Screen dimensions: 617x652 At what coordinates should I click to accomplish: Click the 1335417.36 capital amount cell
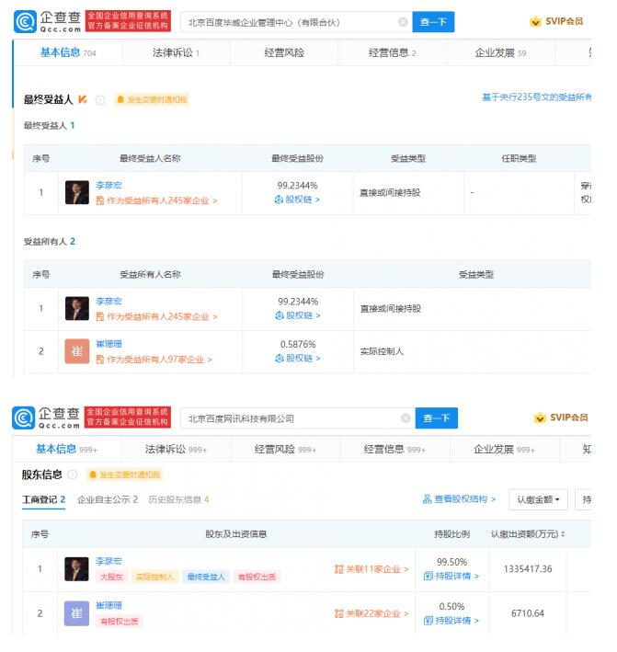point(528,569)
